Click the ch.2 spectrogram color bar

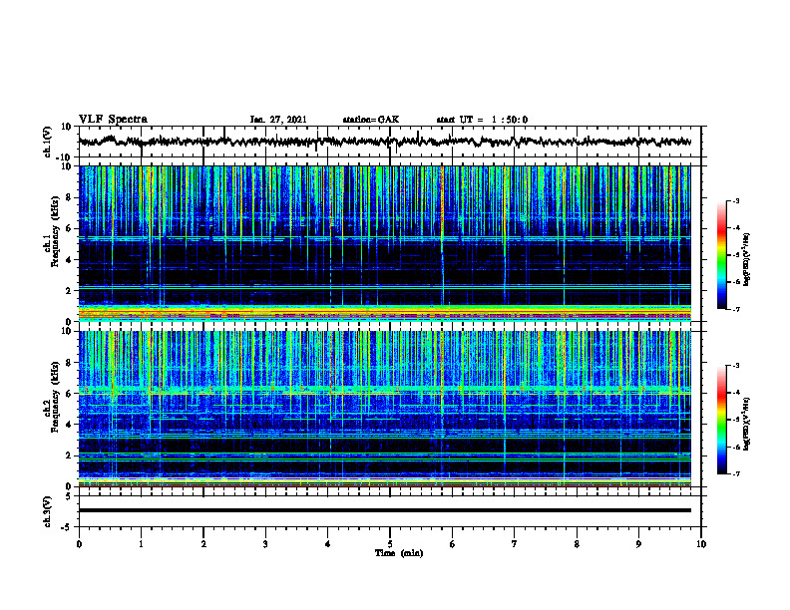click(x=721, y=420)
